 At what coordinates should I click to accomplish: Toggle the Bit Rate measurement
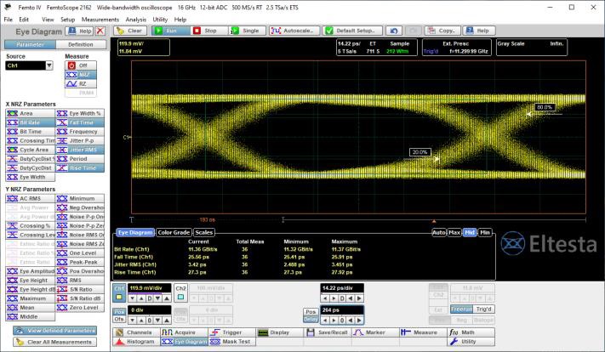[x=30, y=122]
